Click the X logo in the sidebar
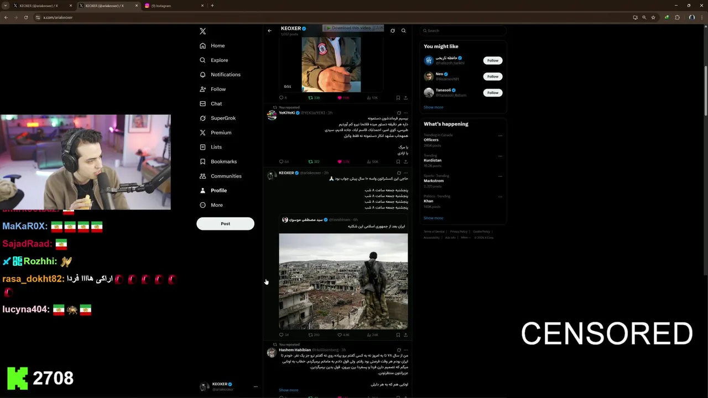The width and height of the screenshot is (708, 398). tap(202, 32)
